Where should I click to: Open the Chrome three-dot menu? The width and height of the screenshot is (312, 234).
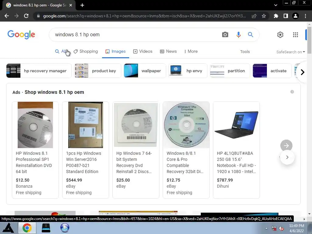pos(305,16)
